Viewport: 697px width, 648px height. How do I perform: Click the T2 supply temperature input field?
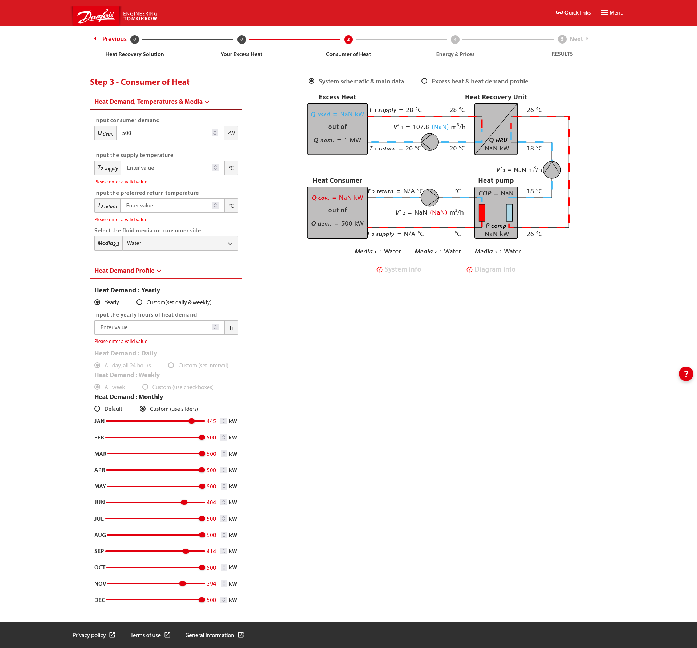click(x=167, y=168)
